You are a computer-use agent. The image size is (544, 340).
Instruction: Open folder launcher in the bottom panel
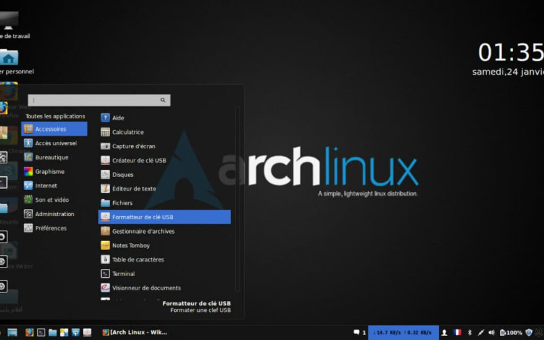[53, 333]
